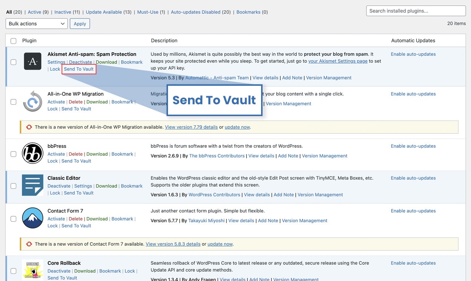Bookmark the Contact Form 7 plugin
This screenshot has width=471, height=281.
pyautogui.click(x=122, y=219)
